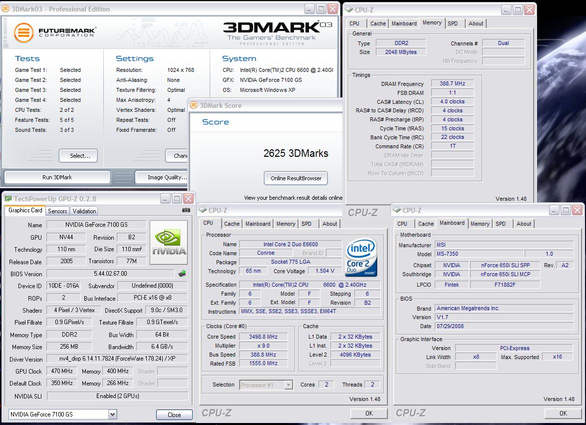Click the GPU Name field NVIDIA GeForce 7100 GS
This screenshot has width=586, height=425.
96,224
